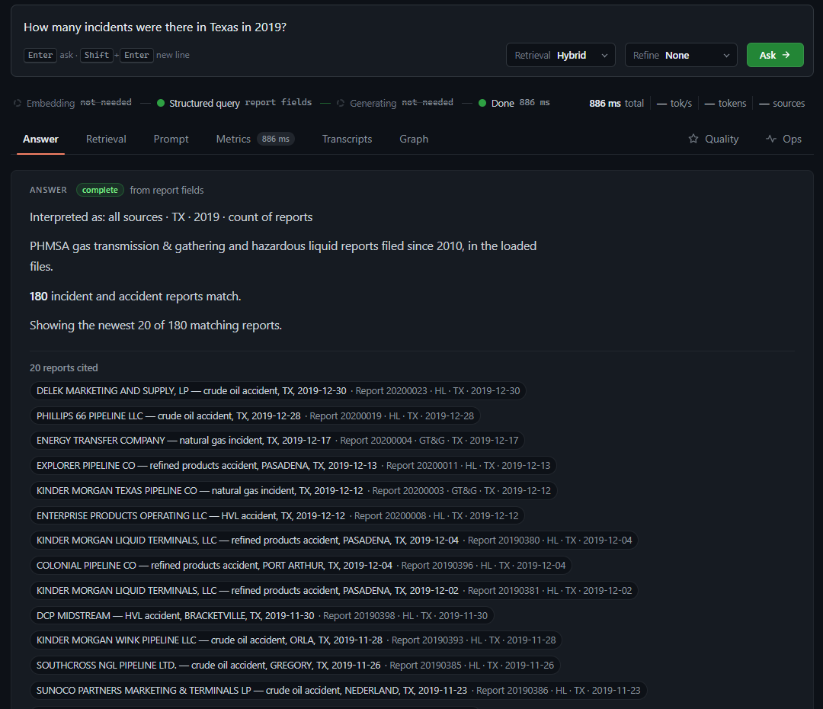Open the Retrieval Hybrid dropdown
The height and width of the screenshot is (709, 823).
pos(561,55)
